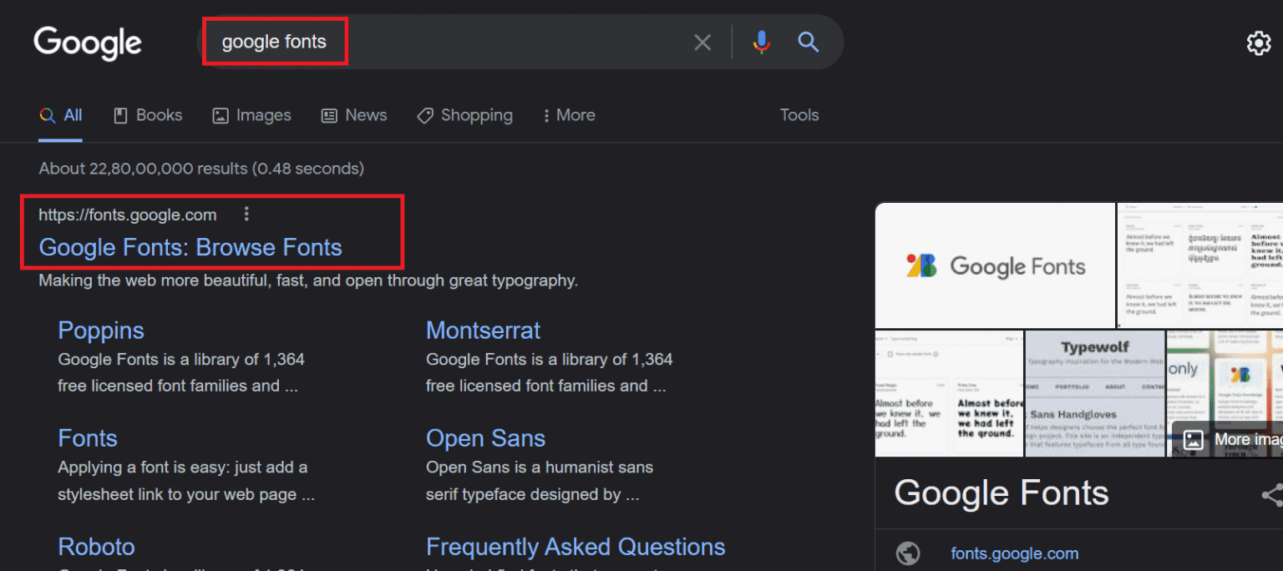The width and height of the screenshot is (1283, 571).
Task: Click the search box containing google fonts
Action: coord(520,42)
